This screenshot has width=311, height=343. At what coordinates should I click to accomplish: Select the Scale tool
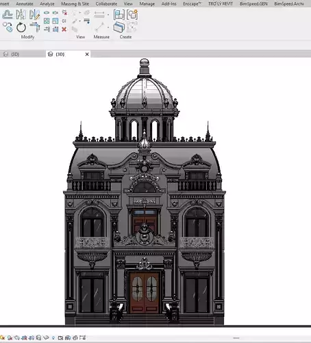(55, 21)
